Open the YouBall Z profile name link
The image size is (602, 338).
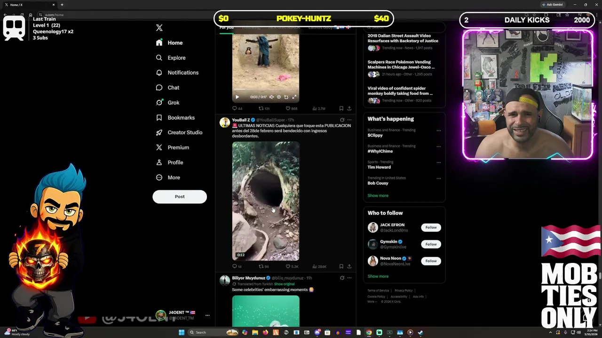pyautogui.click(x=241, y=120)
